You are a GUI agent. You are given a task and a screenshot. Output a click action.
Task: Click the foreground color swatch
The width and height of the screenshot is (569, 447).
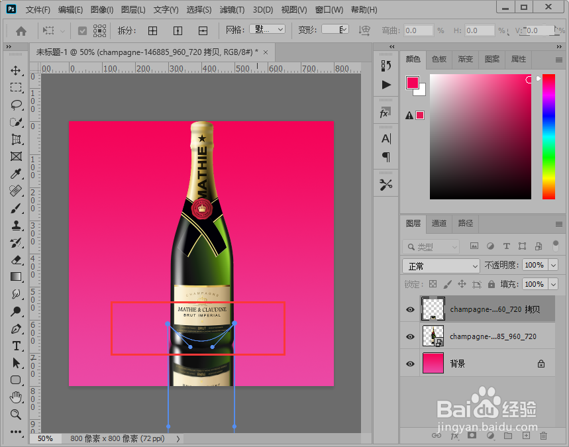pyautogui.click(x=412, y=83)
